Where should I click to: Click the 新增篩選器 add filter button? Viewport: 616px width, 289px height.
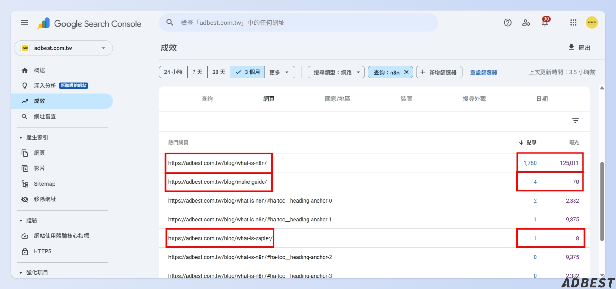pyautogui.click(x=439, y=72)
